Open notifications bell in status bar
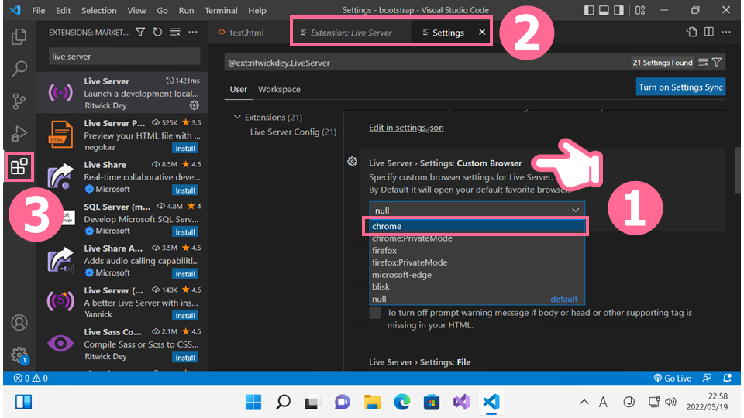This screenshot has width=744, height=418. 727,379
